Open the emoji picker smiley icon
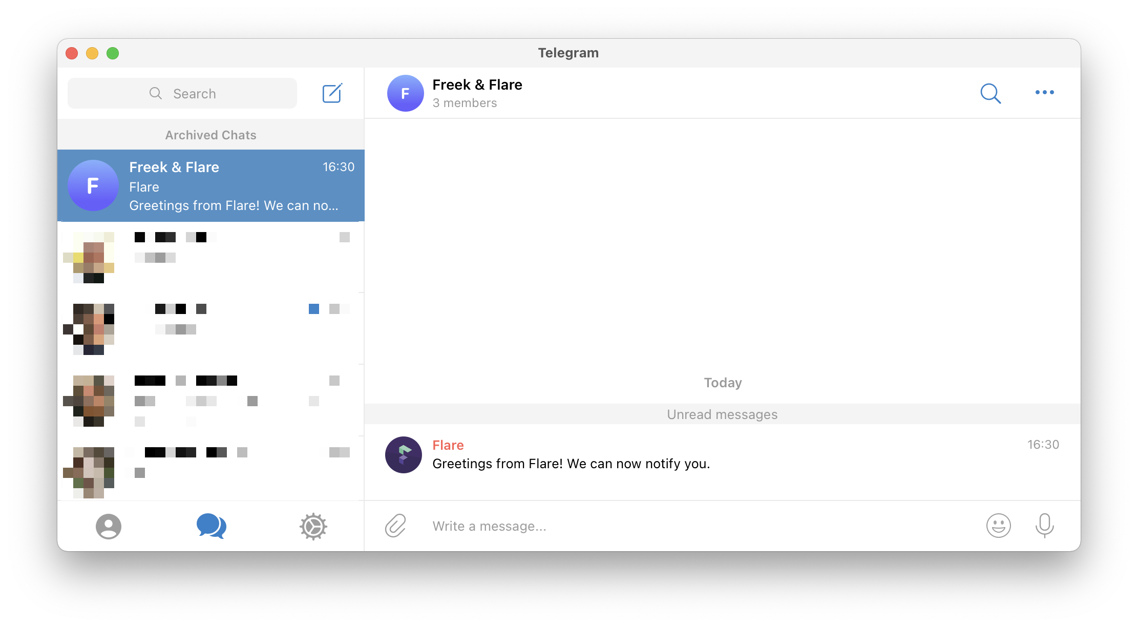The width and height of the screenshot is (1138, 627). (998, 526)
